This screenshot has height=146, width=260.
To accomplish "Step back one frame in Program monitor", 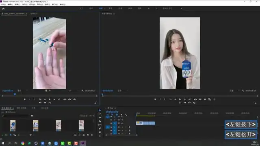I will coord(175,99).
